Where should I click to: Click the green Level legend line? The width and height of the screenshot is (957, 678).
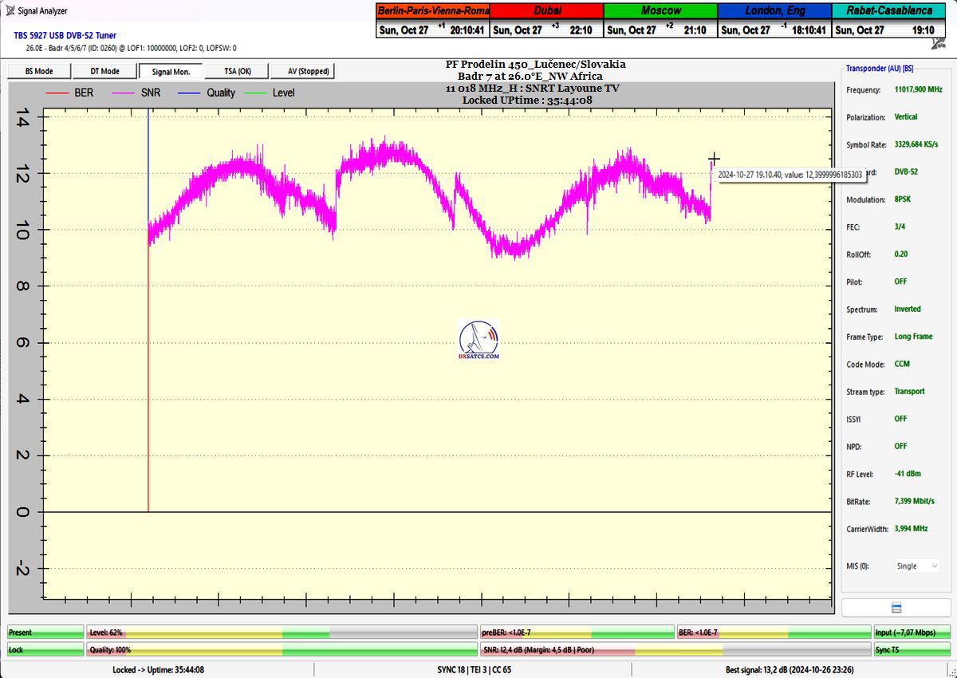[x=257, y=93]
